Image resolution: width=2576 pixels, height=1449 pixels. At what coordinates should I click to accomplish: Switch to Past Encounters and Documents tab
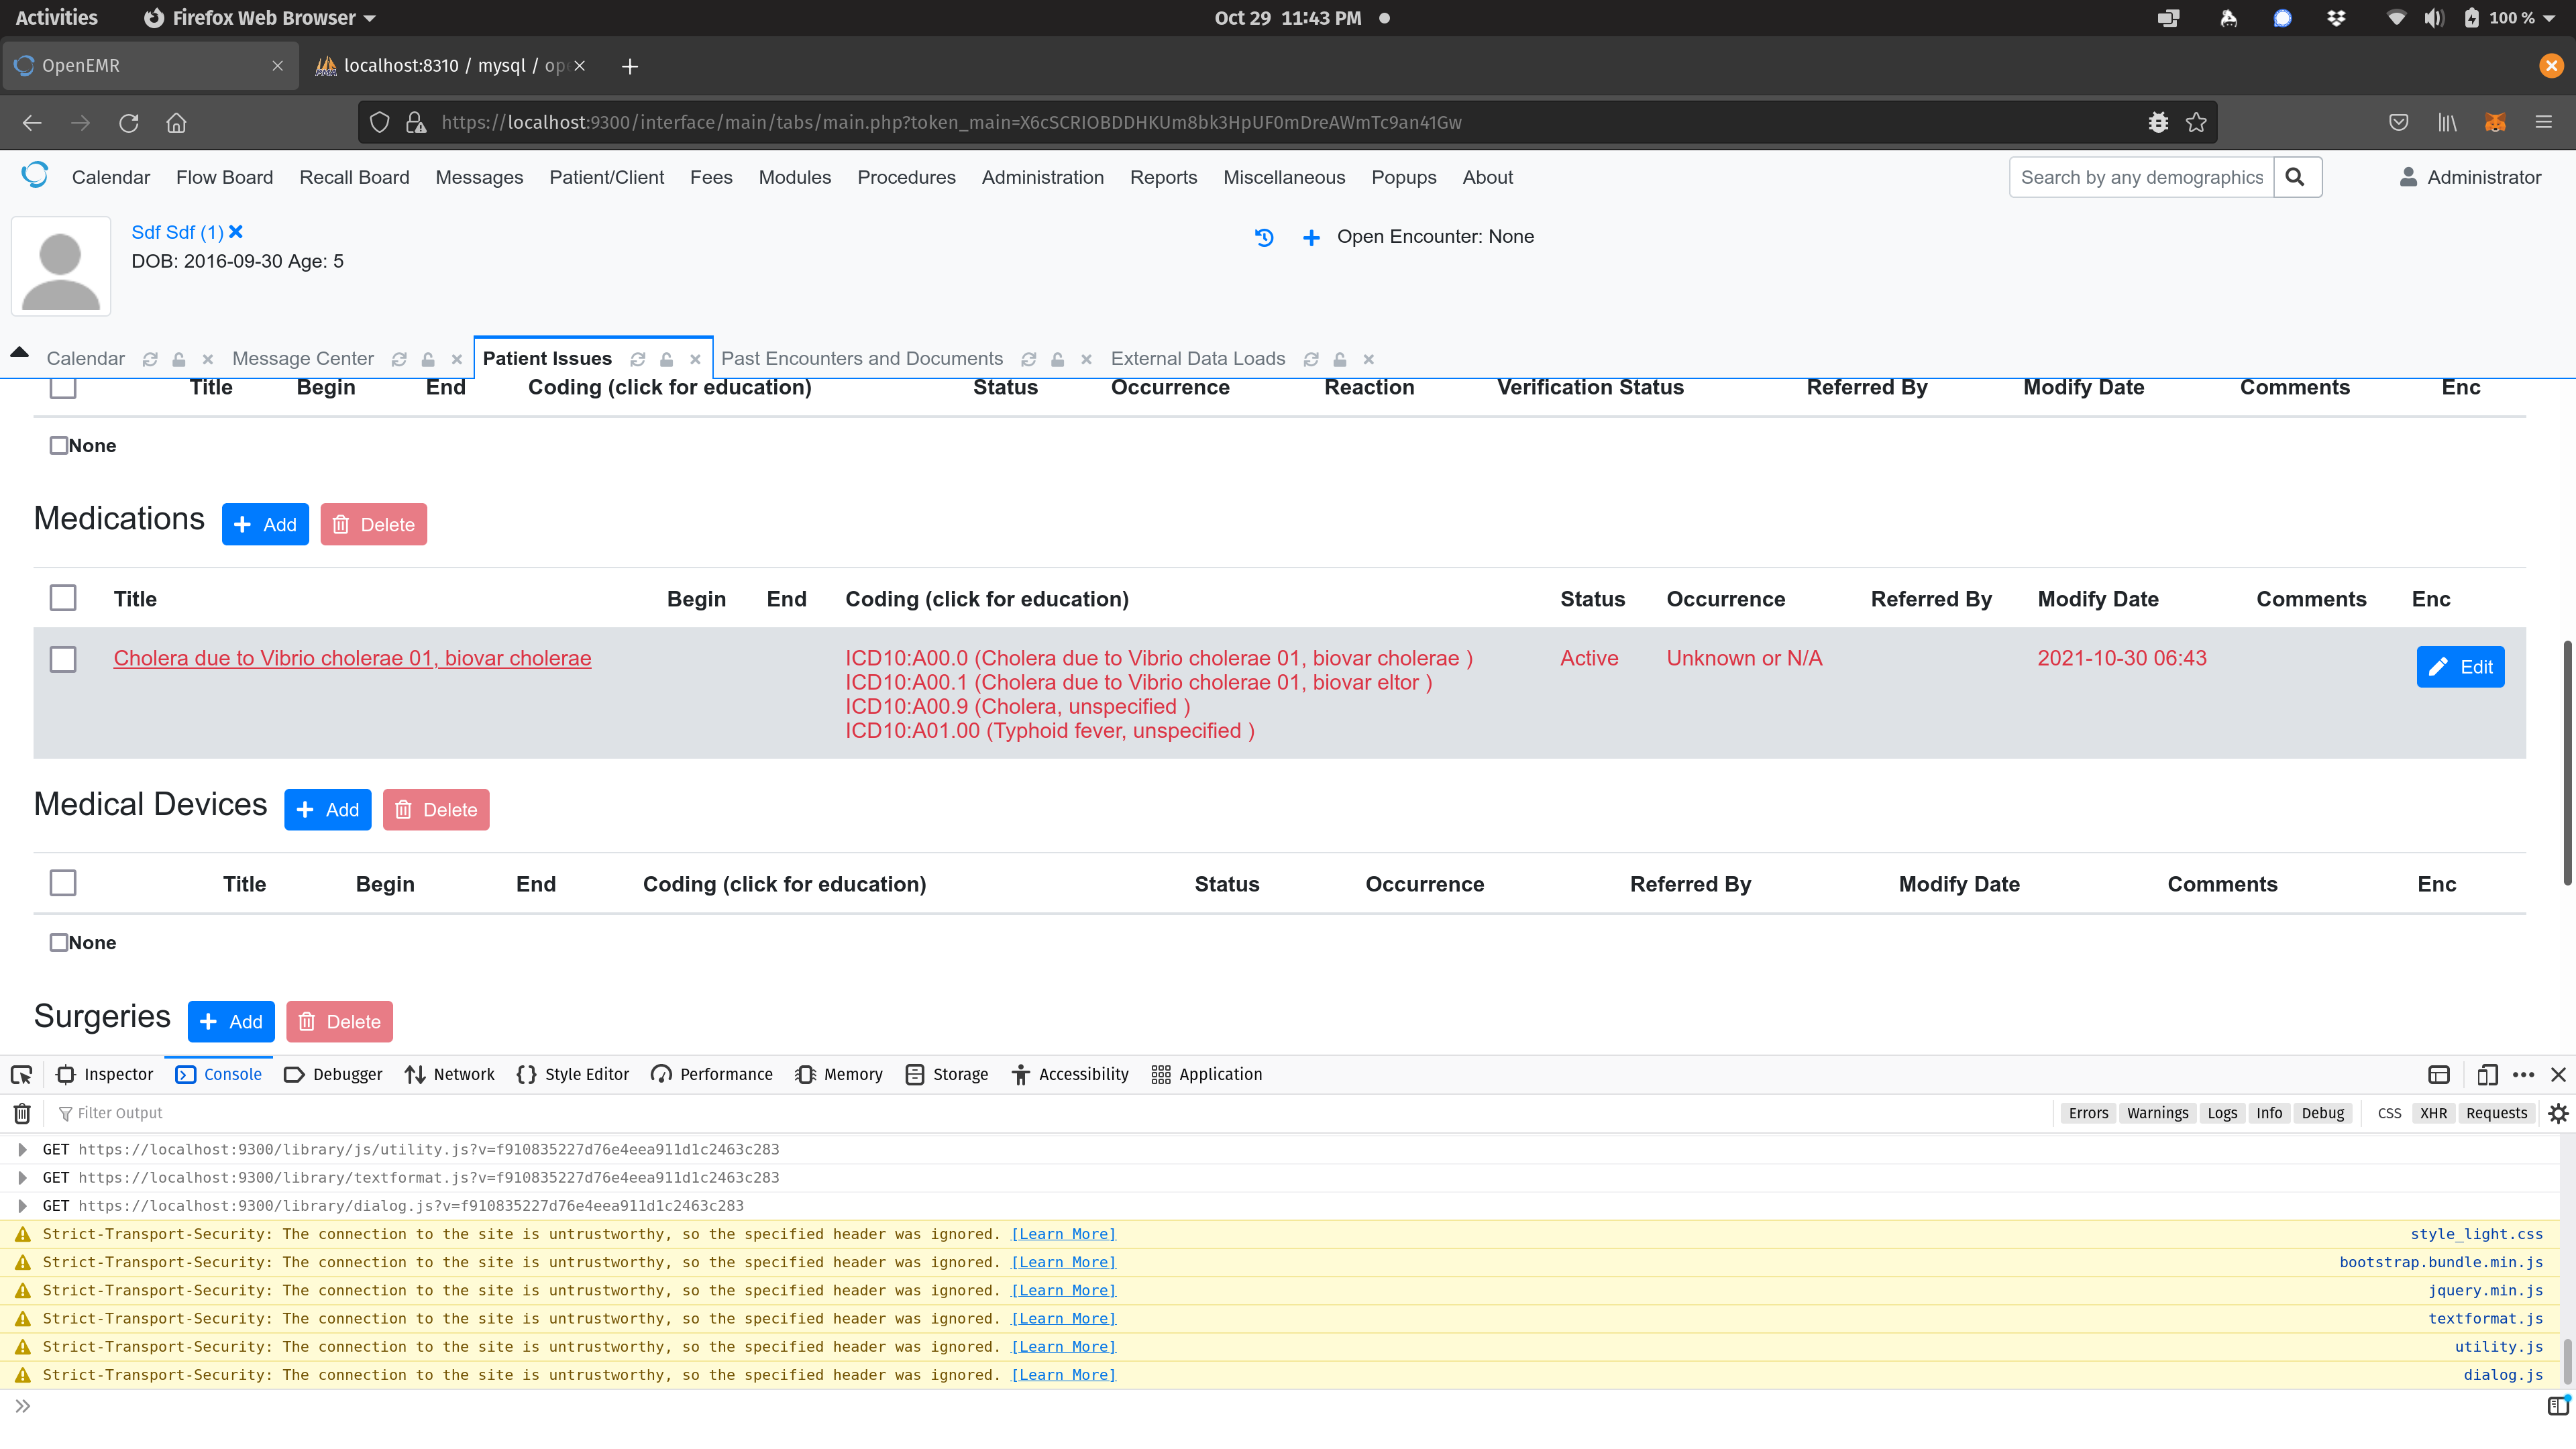click(x=862, y=358)
